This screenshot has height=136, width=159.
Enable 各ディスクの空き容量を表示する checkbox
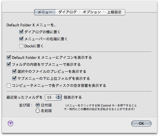pos(9,86)
